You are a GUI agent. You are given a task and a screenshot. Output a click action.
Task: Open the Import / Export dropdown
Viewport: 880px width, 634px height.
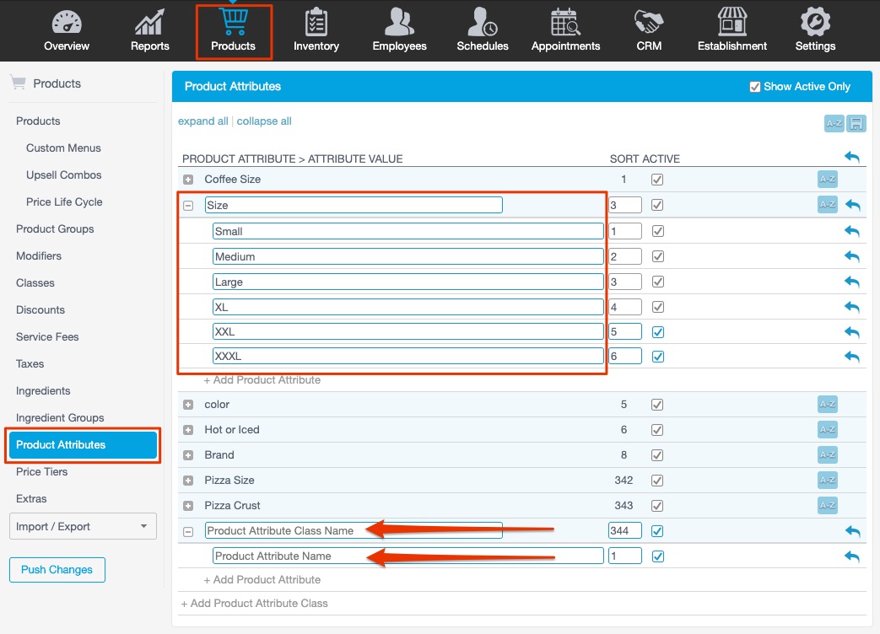(82, 525)
